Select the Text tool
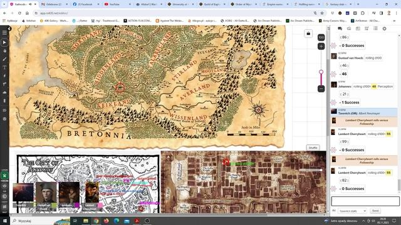This screenshot has width=401, height=225. [4, 67]
